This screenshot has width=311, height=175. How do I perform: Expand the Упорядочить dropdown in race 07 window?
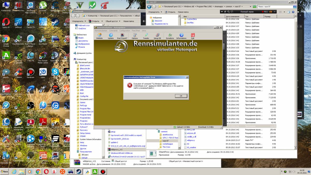155,12
